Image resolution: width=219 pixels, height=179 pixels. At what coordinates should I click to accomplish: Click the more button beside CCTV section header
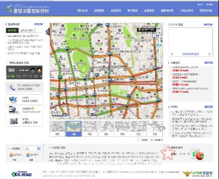(208, 25)
